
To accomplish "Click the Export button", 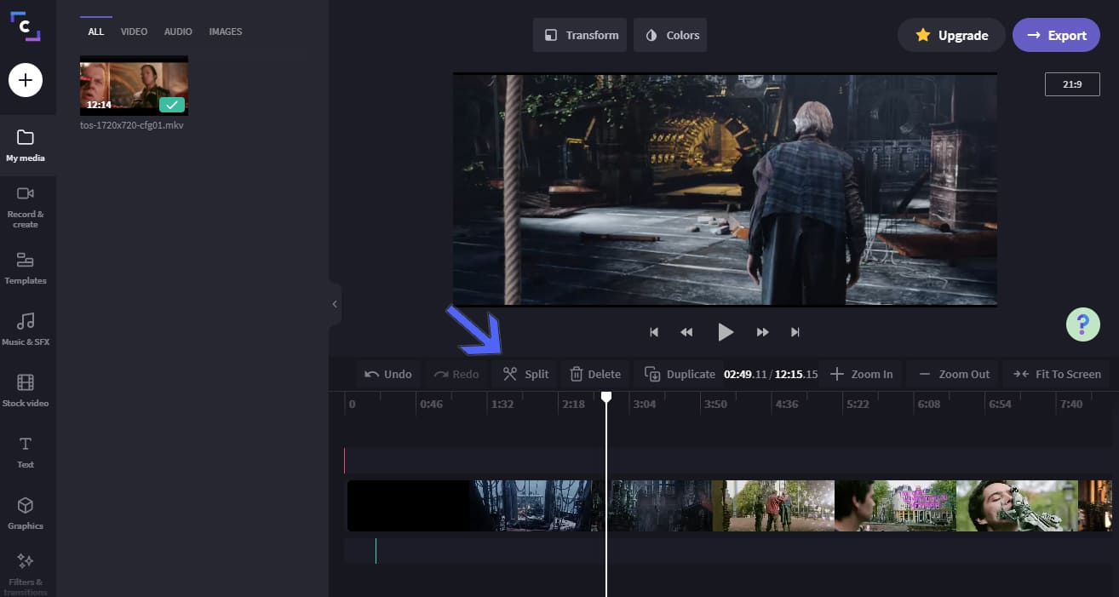I will tap(1057, 35).
